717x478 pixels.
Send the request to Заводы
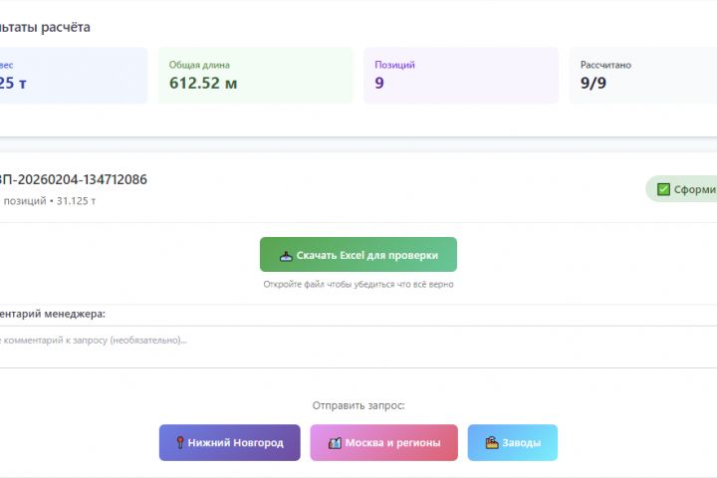coord(513,443)
